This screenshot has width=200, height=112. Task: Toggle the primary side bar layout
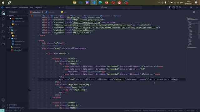[x=170, y=7]
